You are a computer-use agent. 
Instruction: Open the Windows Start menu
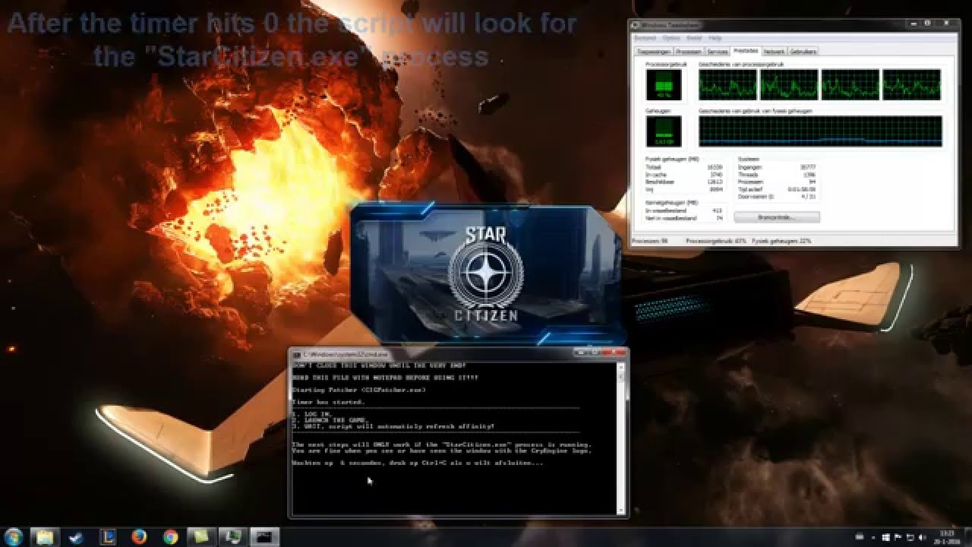coord(14,537)
